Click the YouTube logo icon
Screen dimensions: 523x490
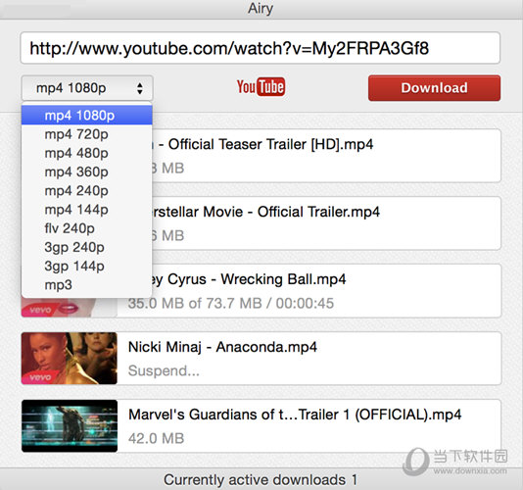pyautogui.click(x=261, y=87)
